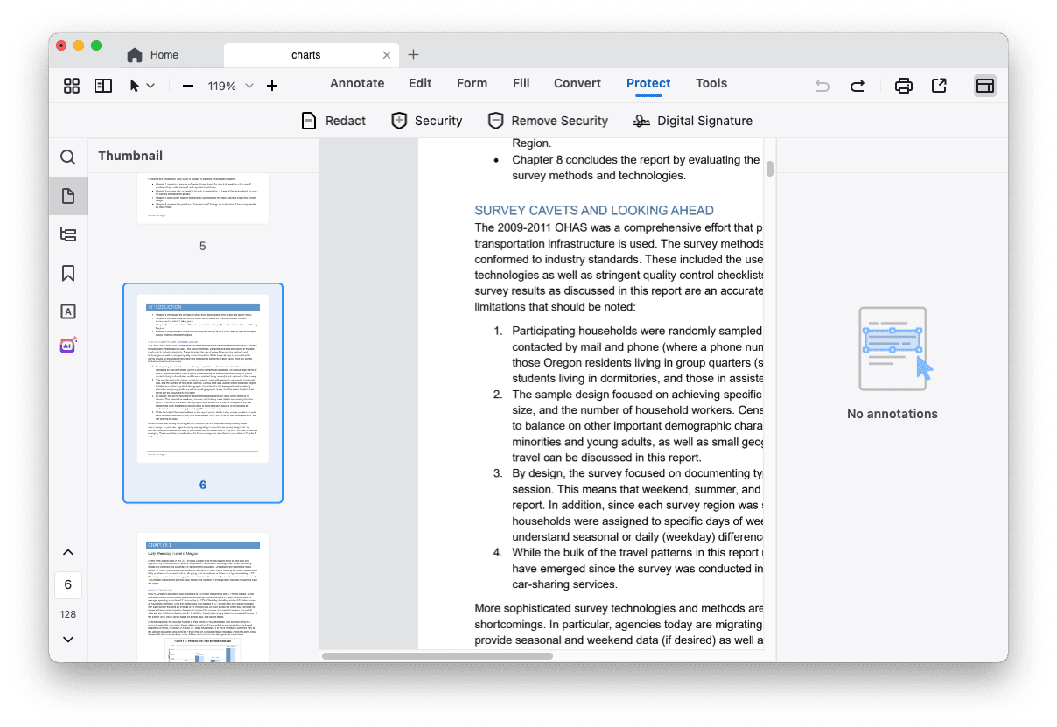Open Security settings
Viewport: 1057px width, 727px height.
(427, 120)
